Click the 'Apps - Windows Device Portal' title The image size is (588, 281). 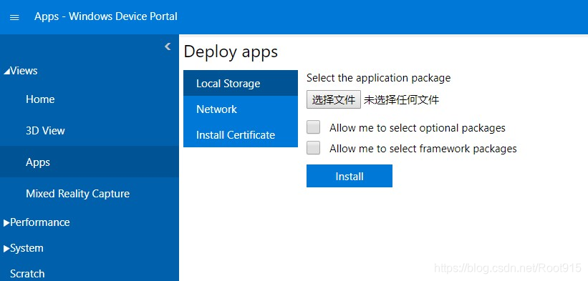(106, 16)
